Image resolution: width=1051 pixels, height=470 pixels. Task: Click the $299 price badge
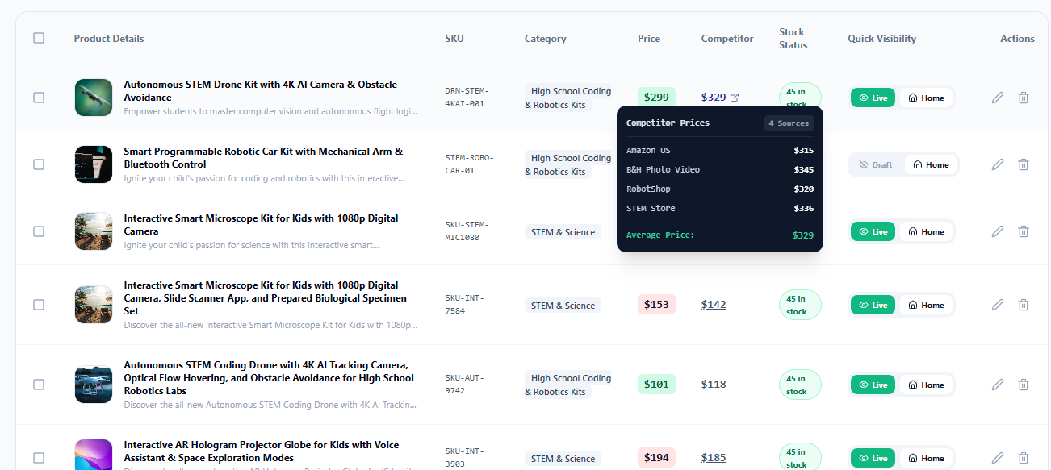656,98
